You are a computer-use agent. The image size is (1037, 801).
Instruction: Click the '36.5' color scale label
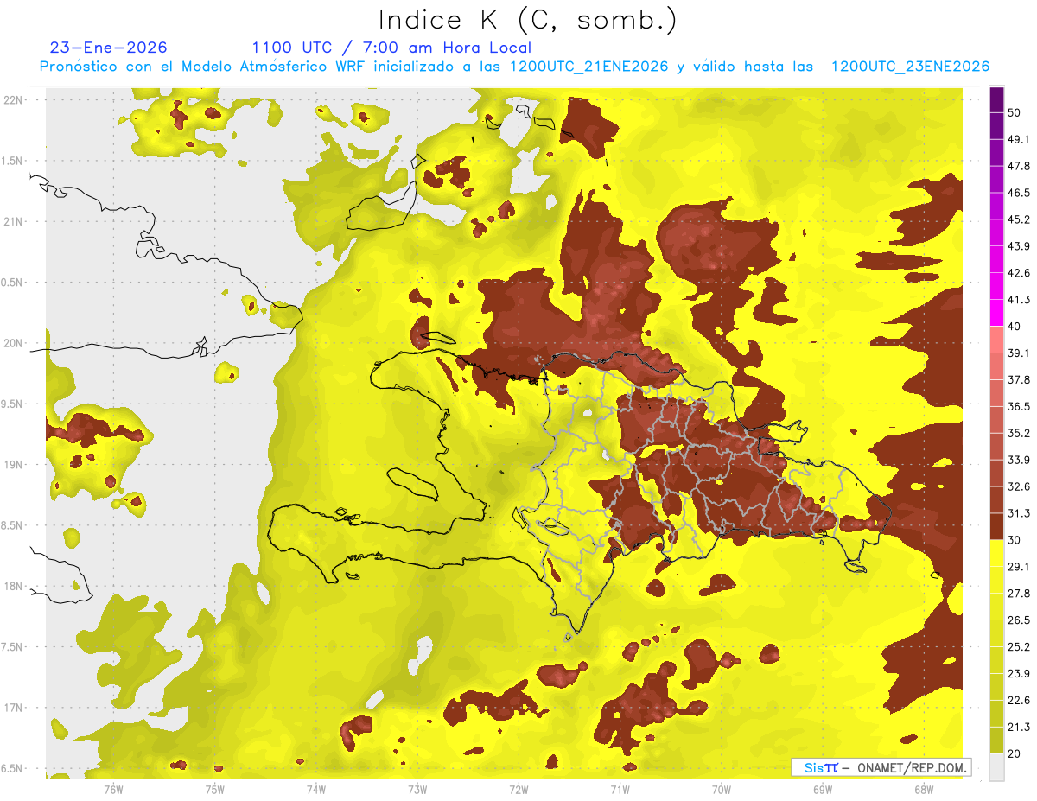[x=1019, y=406]
